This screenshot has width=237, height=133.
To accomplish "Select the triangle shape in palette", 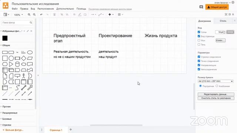I will click(11, 64).
